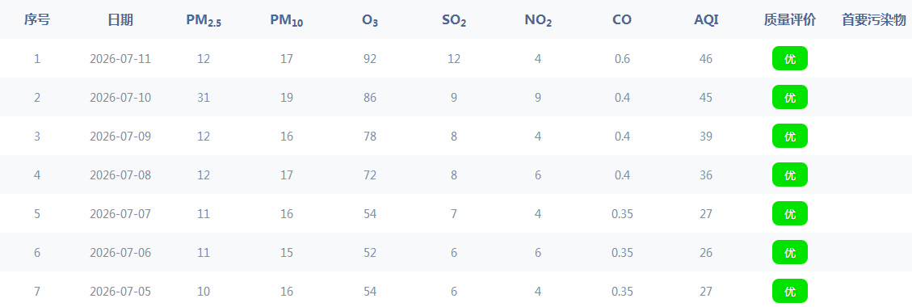The width and height of the screenshot is (912, 307).
Task: Click the PM2.5 value 31 cell
Action: point(203,98)
